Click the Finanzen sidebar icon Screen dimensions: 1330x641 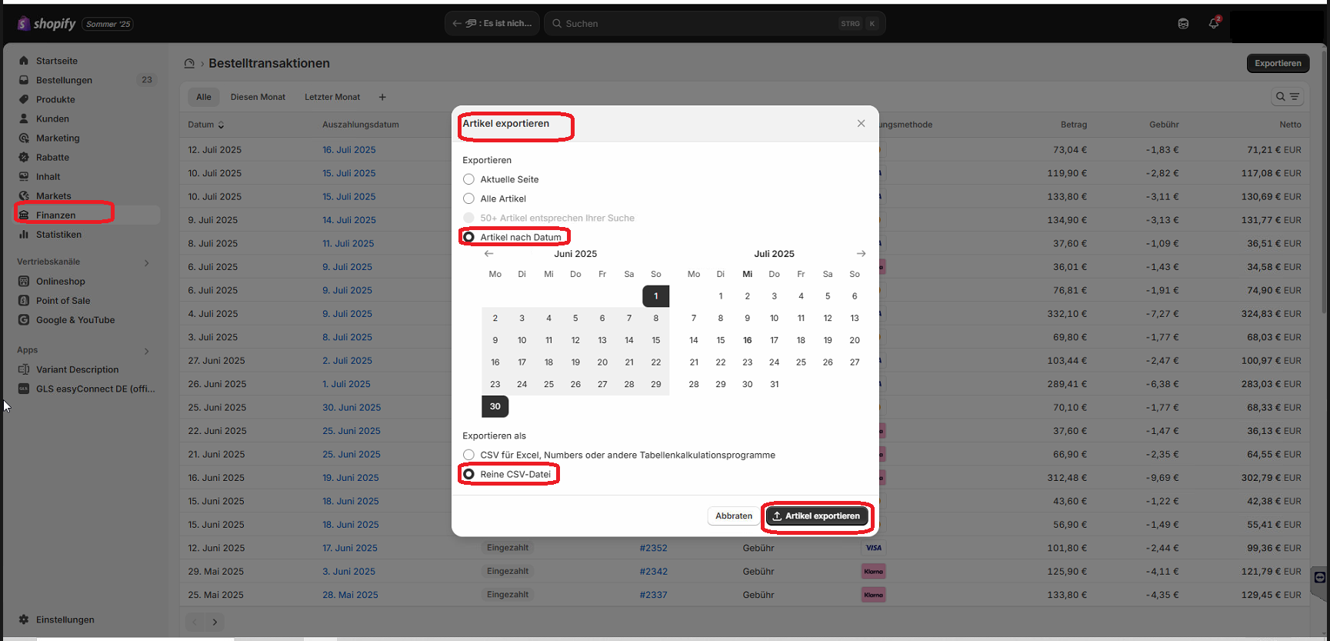(x=24, y=215)
